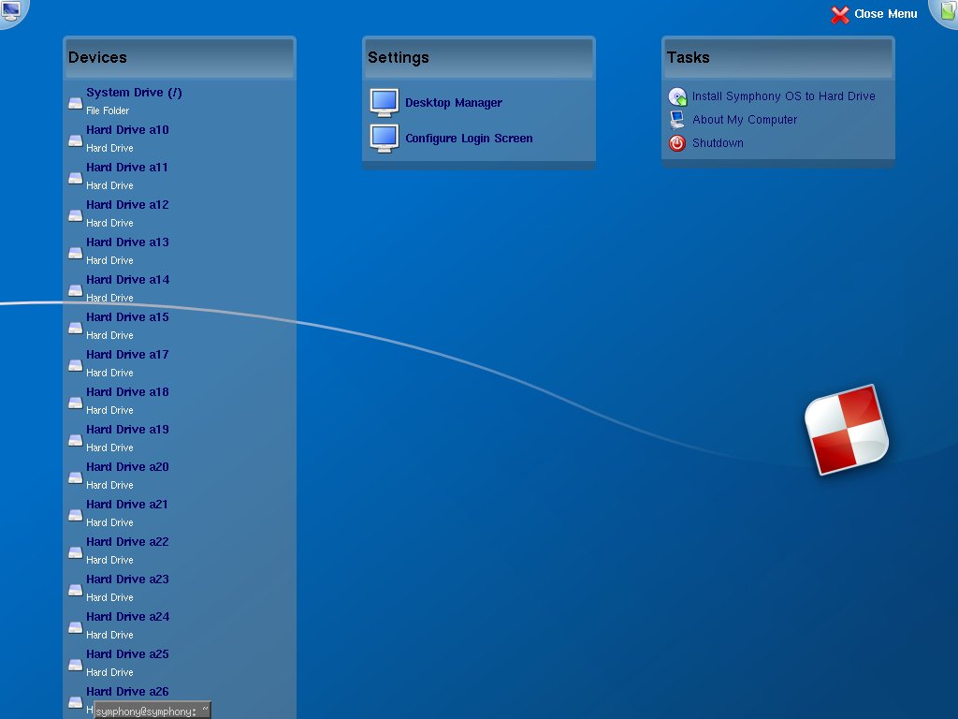Open Hard Drive a21
This screenshot has height=719, width=958.
tap(126, 504)
